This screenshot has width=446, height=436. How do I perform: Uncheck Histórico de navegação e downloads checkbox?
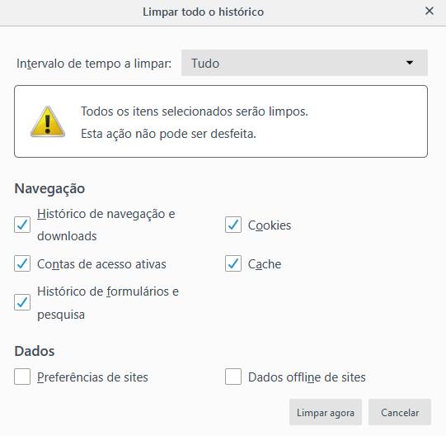[22, 225]
